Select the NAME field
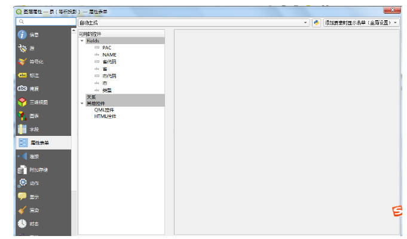Viewport: 407px width, 239px height. pyautogui.click(x=109, y=55)
